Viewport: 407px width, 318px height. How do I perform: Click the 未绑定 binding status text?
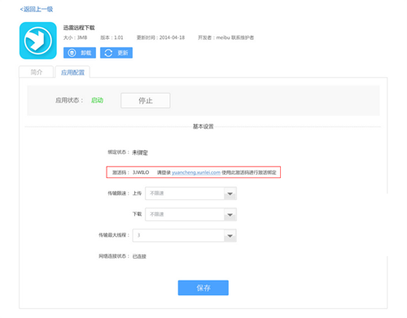click(140, 153)
